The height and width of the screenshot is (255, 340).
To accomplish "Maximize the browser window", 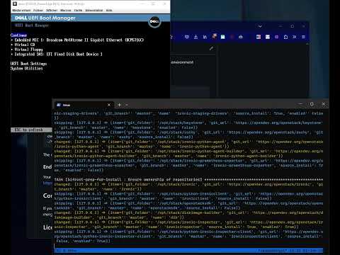I will pyautogui.click(x=293, y=26).
